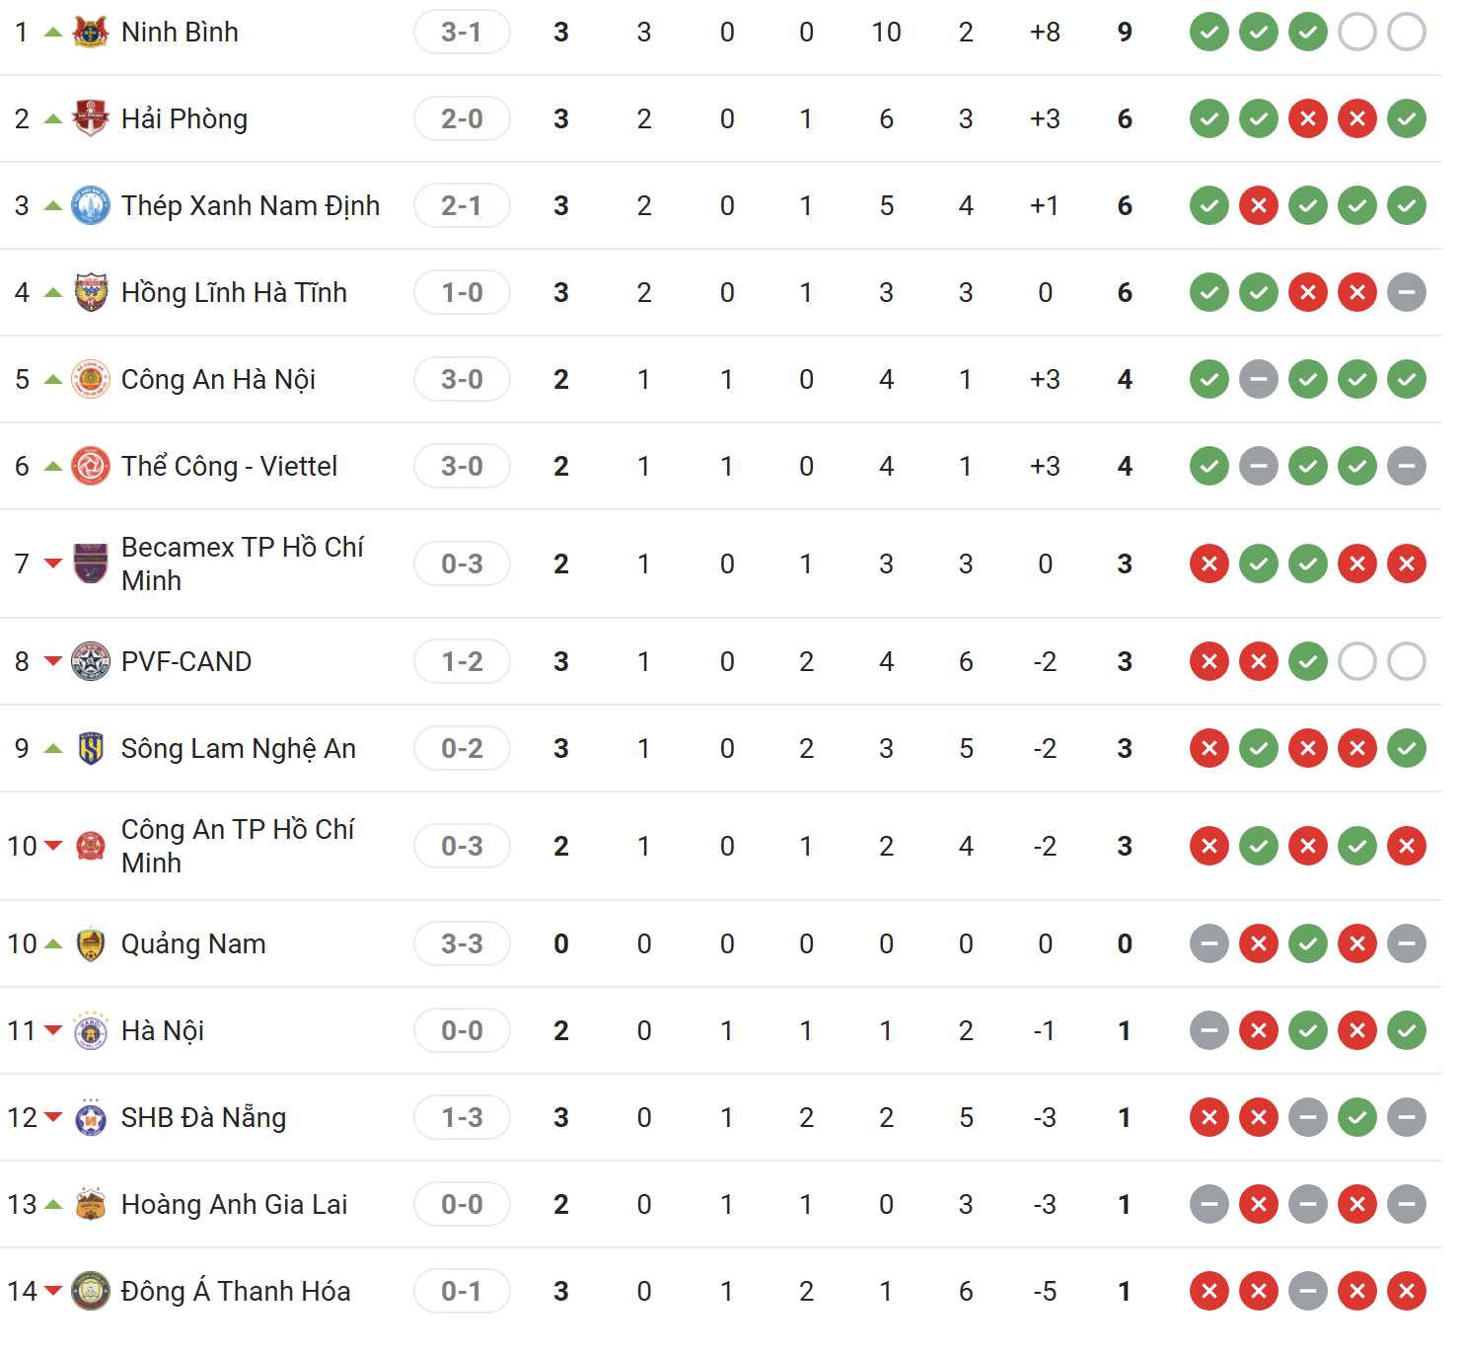This screenshot has width=1464, height=1352.
Task: Click the Hoàng Anh Gia Lai name
Action: [234, 1204]
